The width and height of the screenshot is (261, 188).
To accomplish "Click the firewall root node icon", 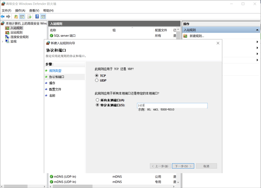I will [3, 23].
